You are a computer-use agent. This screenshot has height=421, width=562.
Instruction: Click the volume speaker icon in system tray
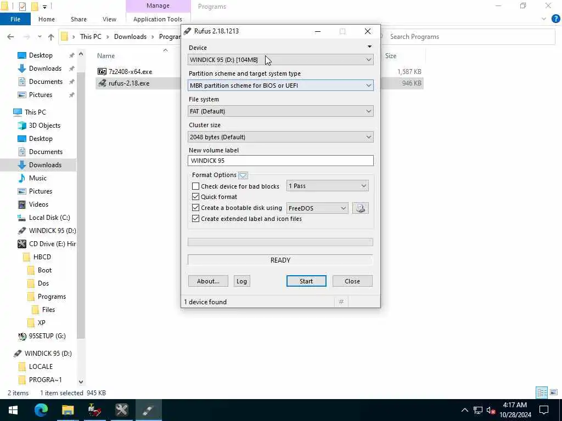(x=491, y=410)
